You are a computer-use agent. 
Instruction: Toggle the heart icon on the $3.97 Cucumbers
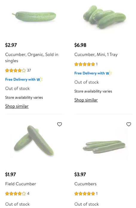click(129, 124)
